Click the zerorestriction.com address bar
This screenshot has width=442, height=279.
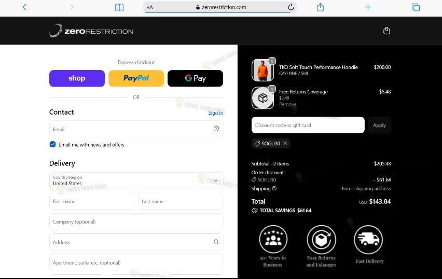(220, 7)
